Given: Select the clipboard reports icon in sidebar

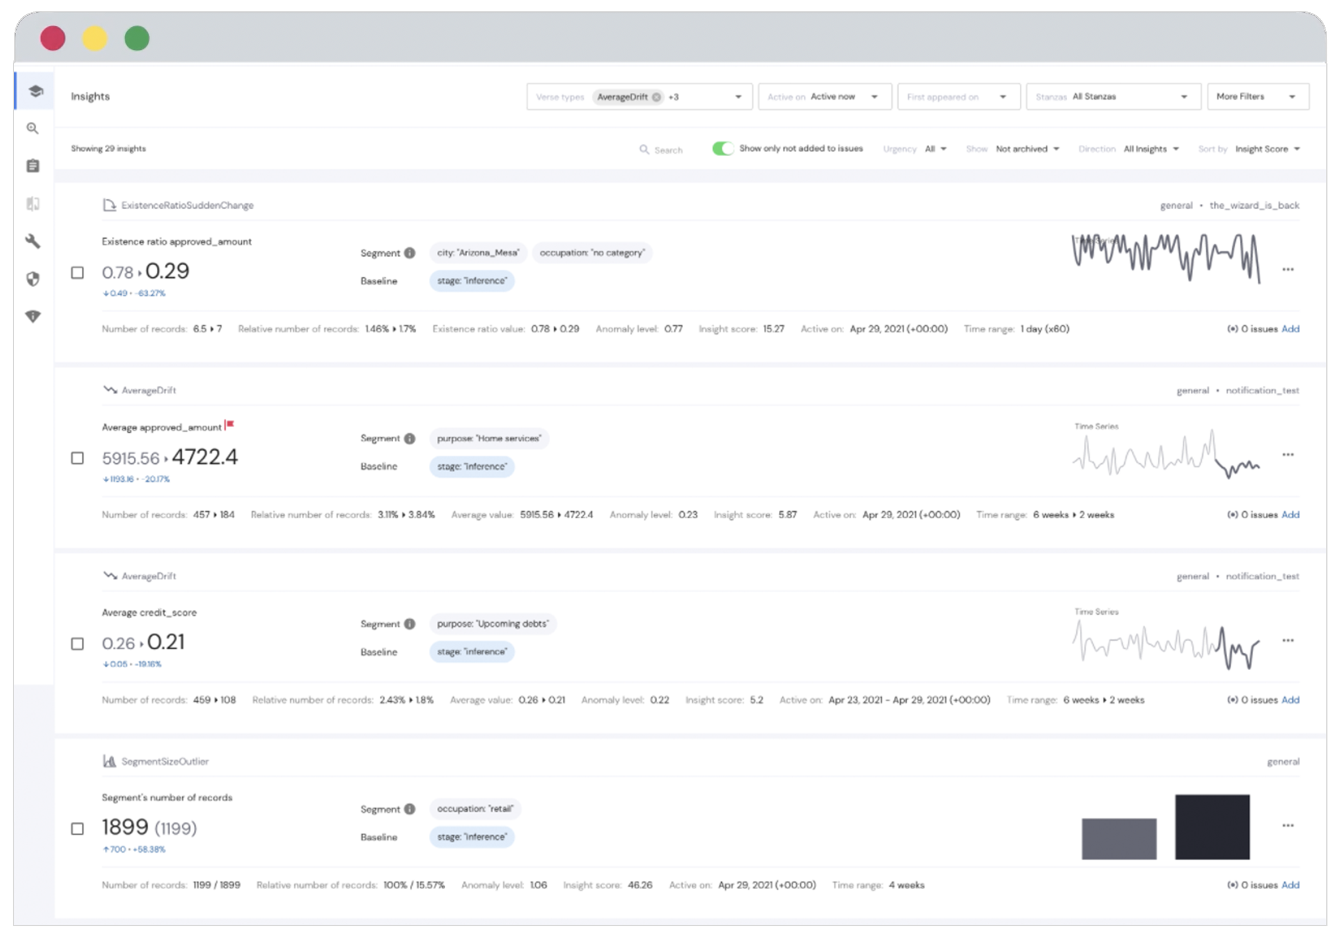Looking at the screenshot, I should [x=33, y=166].
